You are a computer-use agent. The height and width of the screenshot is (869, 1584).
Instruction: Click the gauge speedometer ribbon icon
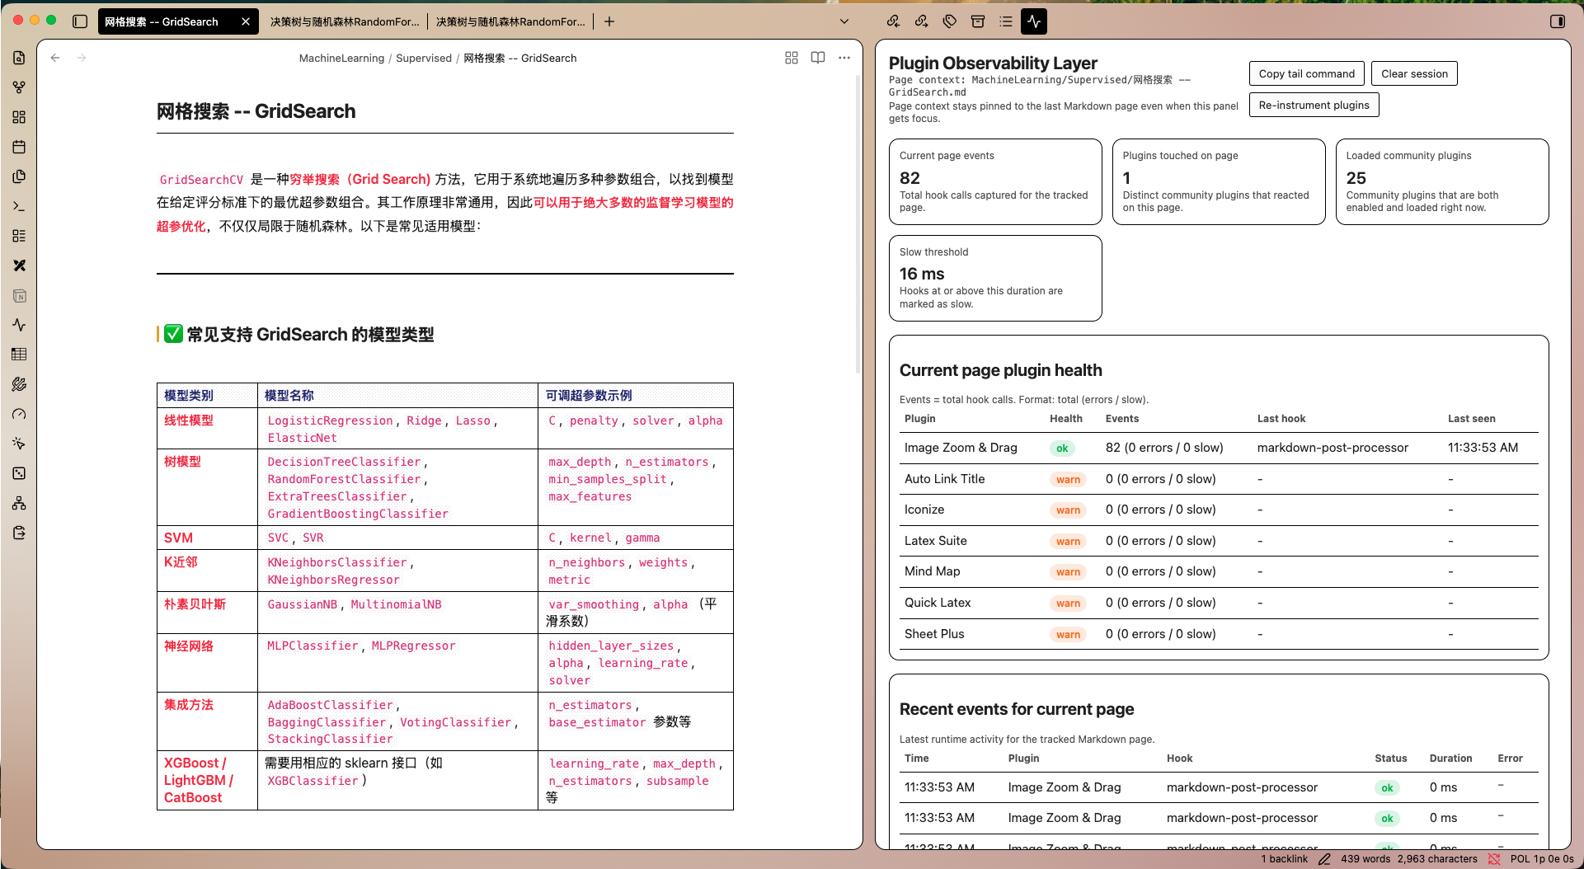pos(19,414)
